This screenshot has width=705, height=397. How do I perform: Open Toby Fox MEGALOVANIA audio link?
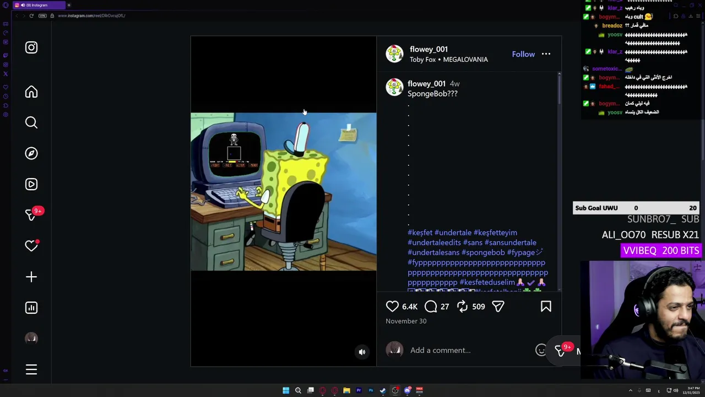[449, 60]
